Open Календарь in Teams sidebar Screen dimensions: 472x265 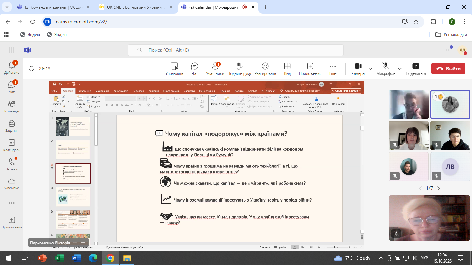click(x=12, y=145)
